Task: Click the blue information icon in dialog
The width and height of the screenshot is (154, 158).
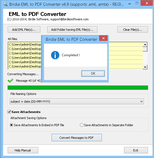Action: pos(55,55)
